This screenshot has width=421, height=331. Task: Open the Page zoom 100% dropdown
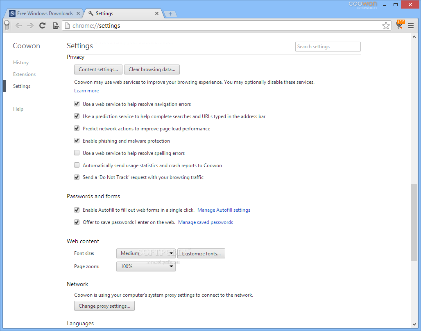tap(146, 266)
